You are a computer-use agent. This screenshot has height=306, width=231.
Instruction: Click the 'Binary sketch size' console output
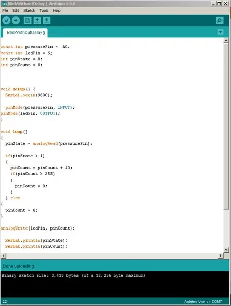pyautogui.click(x=73, y=276)
